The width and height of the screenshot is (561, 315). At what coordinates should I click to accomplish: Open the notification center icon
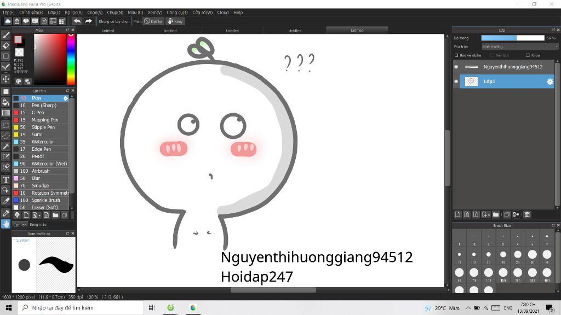[x=550, y=307]
